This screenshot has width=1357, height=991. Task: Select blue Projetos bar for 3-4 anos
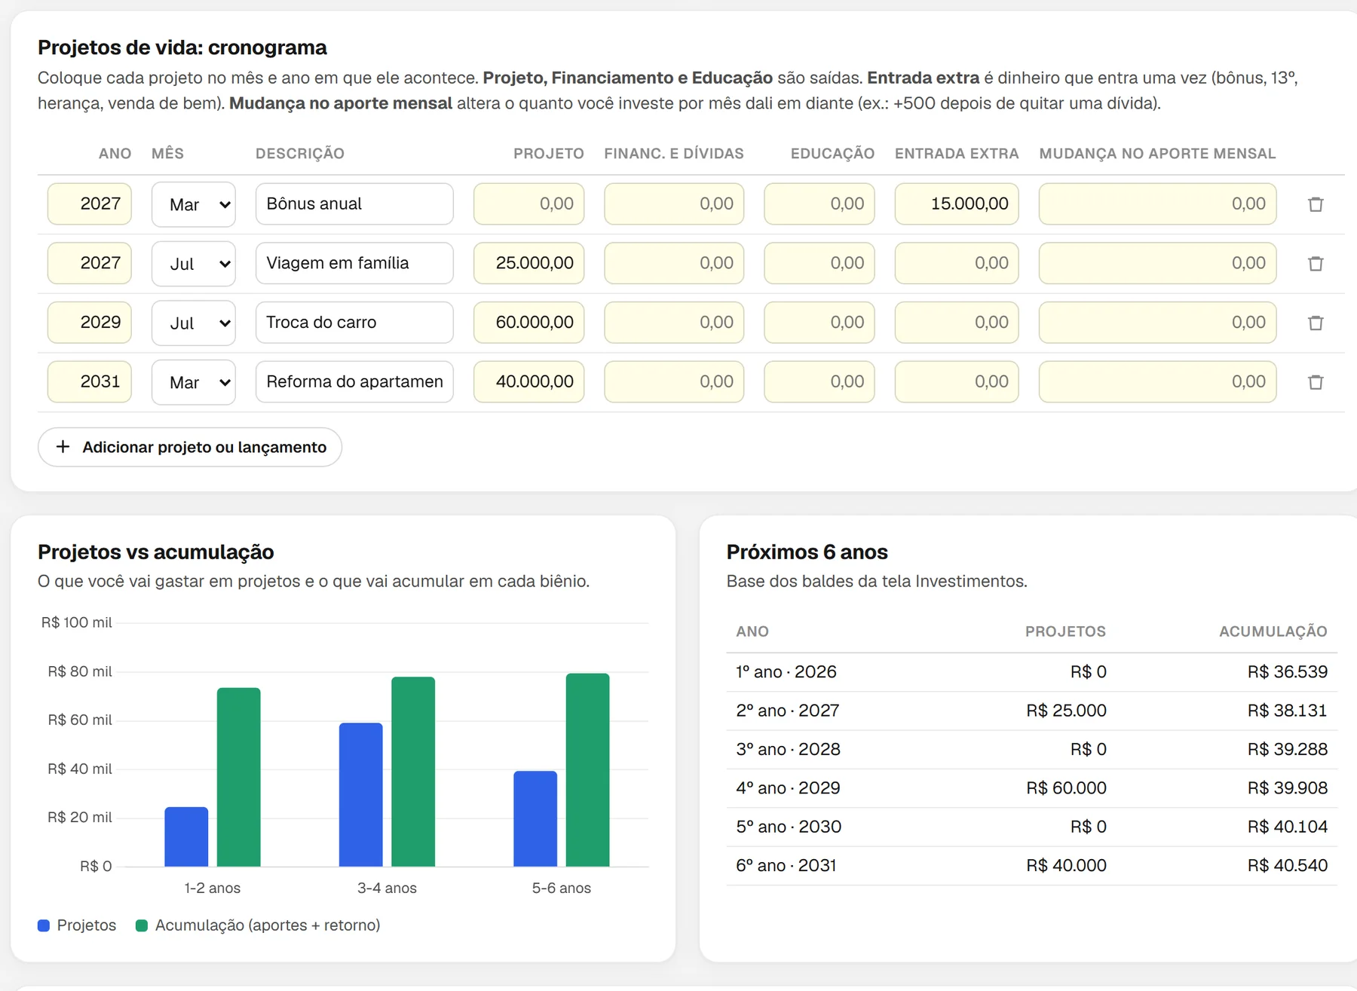point(361,795)
